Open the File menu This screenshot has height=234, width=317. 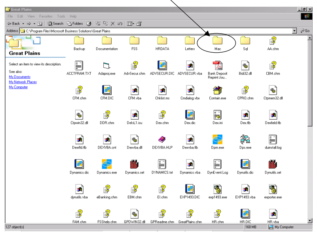(10, 16)
